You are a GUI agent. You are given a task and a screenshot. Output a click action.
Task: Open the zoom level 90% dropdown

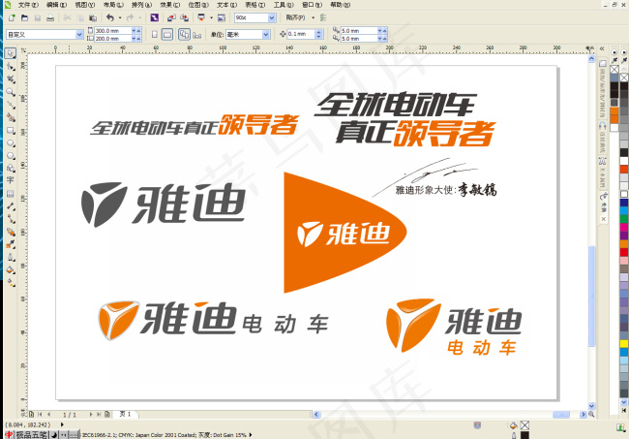[x=272, y=17]
